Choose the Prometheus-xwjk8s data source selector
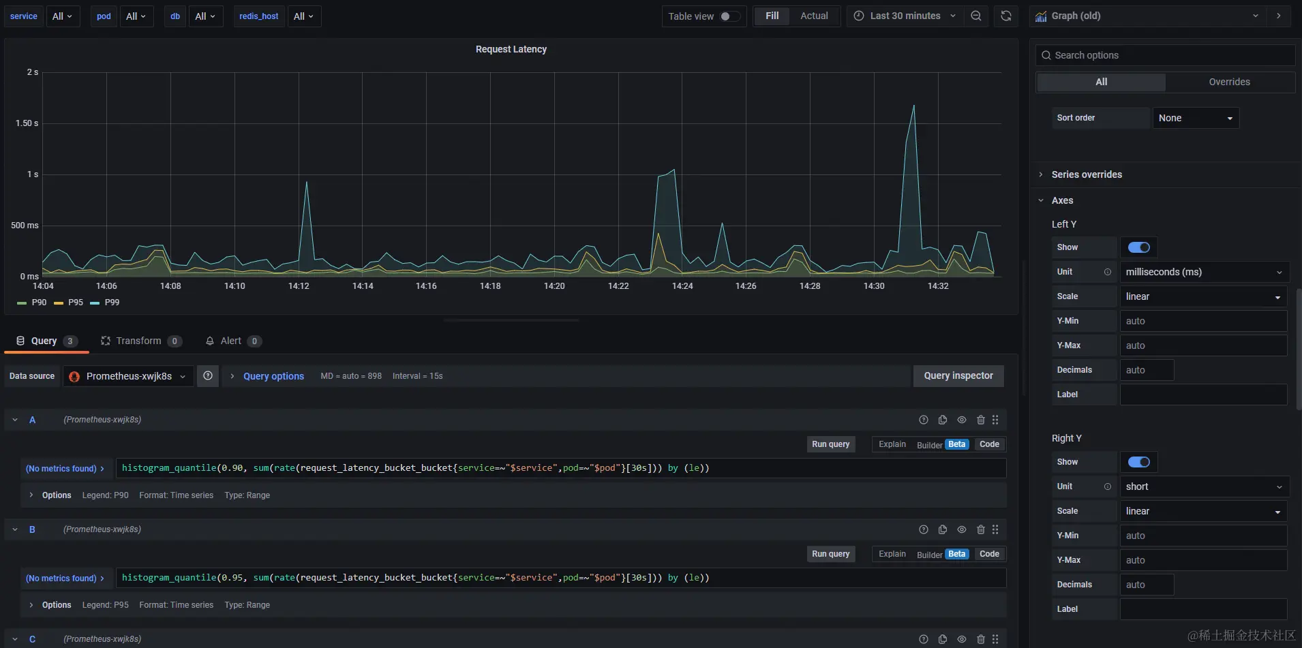This screenshot has height=648, width=1302. 129,376
